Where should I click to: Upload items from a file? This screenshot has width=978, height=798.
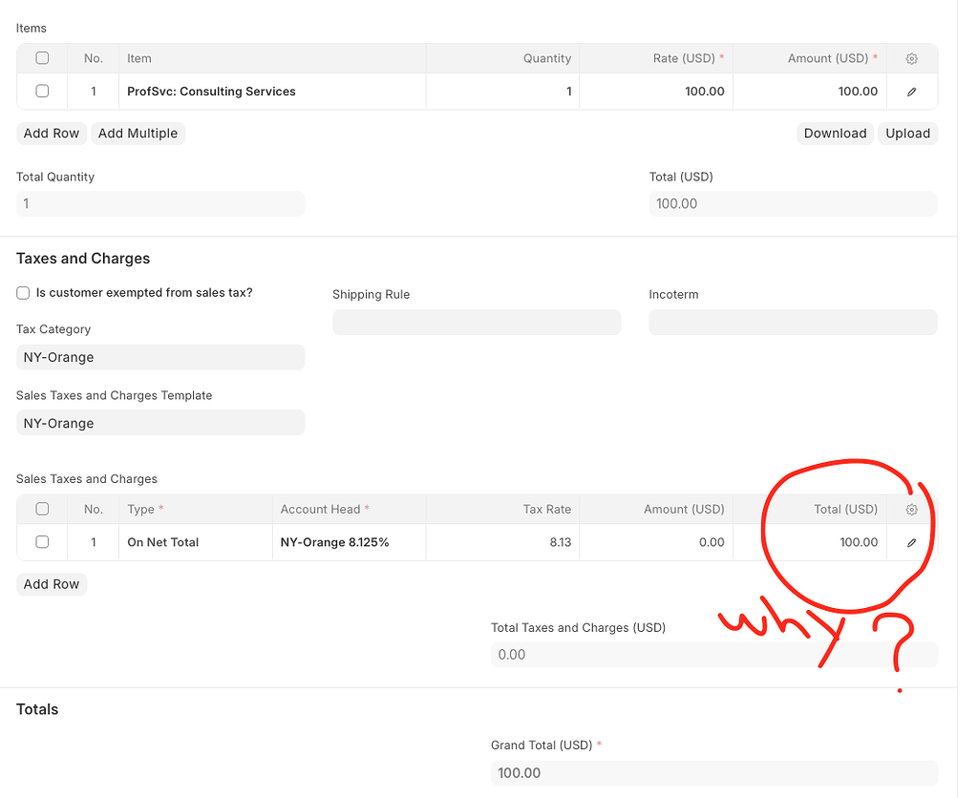907,133
